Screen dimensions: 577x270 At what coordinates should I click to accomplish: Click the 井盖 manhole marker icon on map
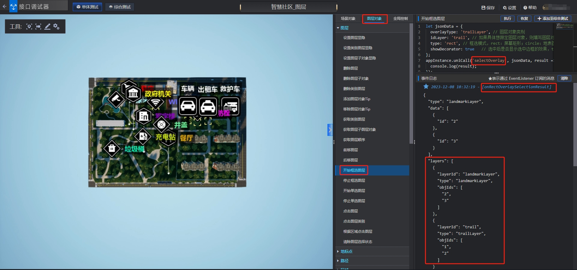(161, 124)
